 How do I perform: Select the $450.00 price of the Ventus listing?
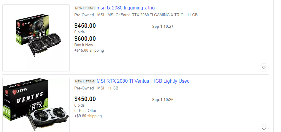coord(85,99)
